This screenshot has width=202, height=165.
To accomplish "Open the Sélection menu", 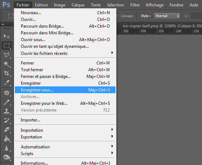I will coord(115,5).
